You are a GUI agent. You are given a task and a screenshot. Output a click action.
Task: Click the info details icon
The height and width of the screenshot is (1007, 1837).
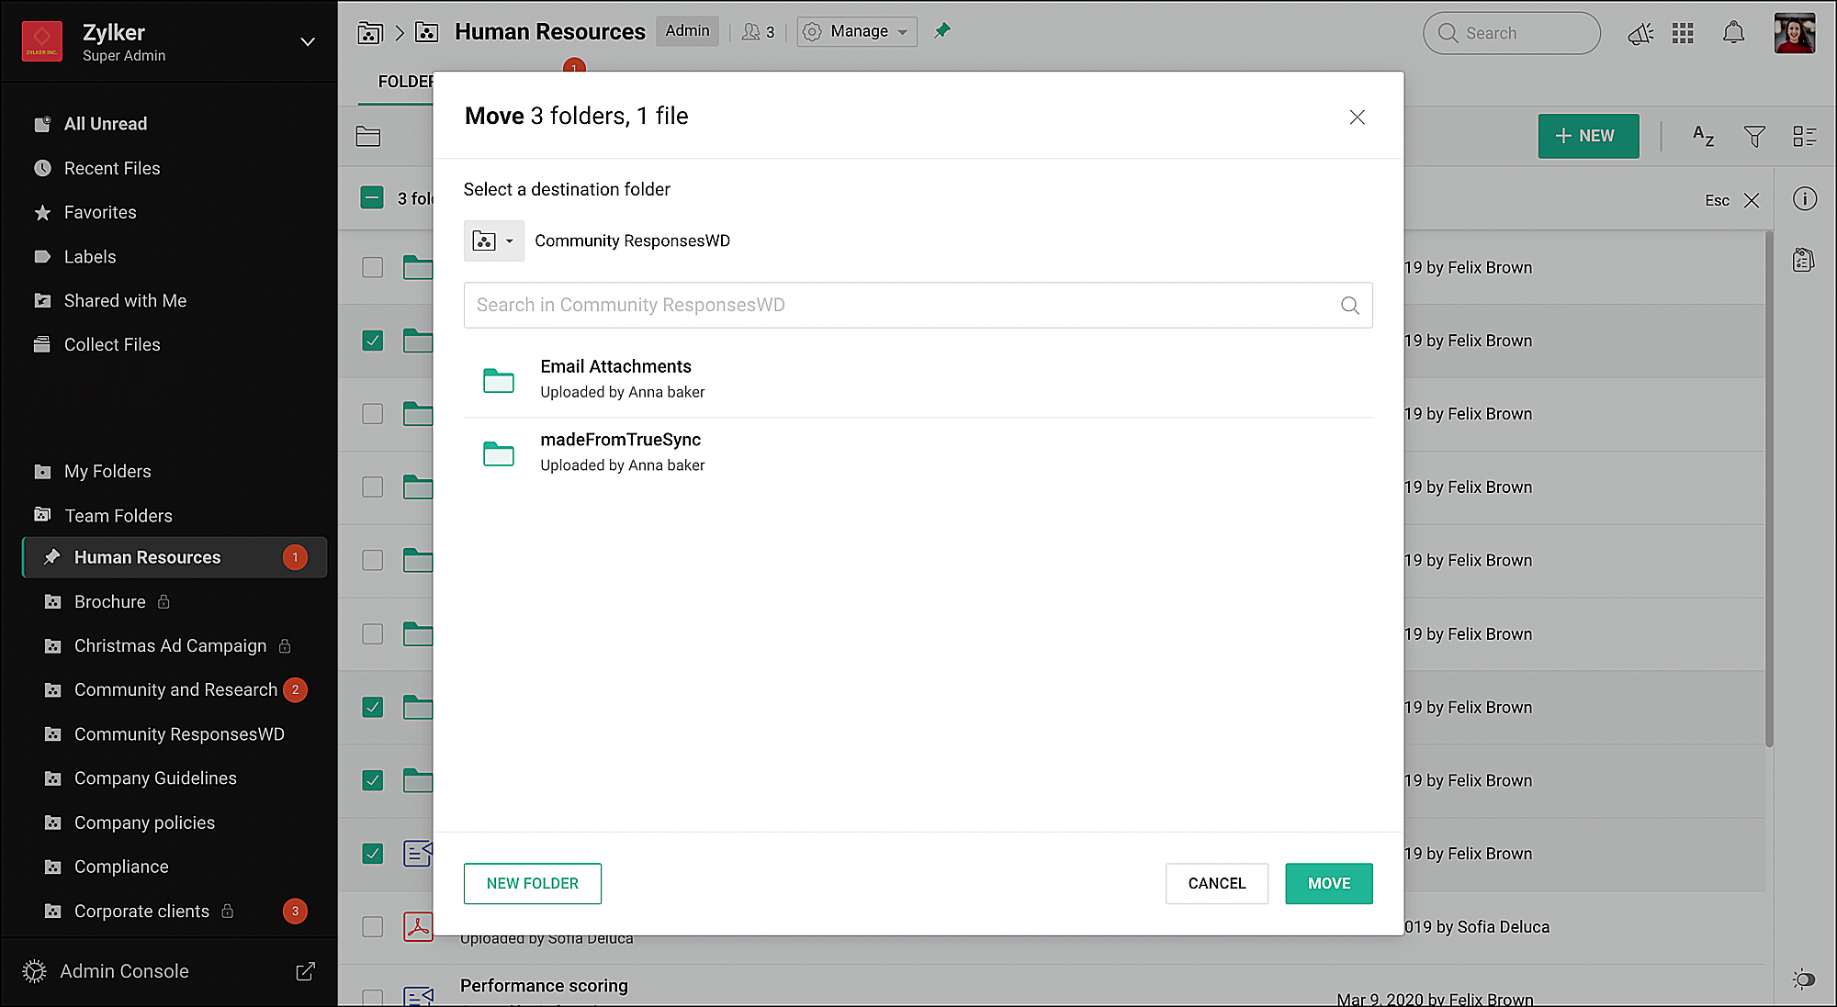(1805, 199)
